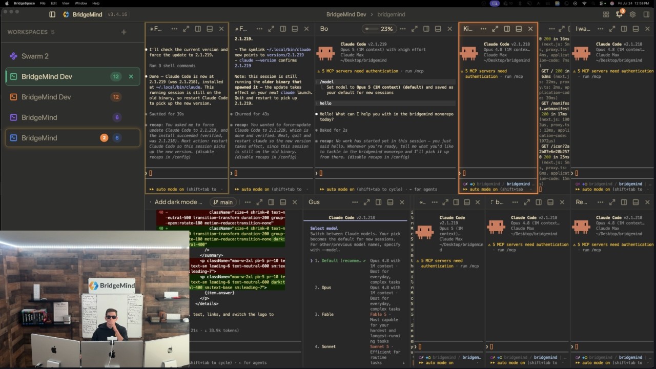Viewport: 656px width, 369px height.
Task: Add a new workspace with plus icon
Action: 124,32
